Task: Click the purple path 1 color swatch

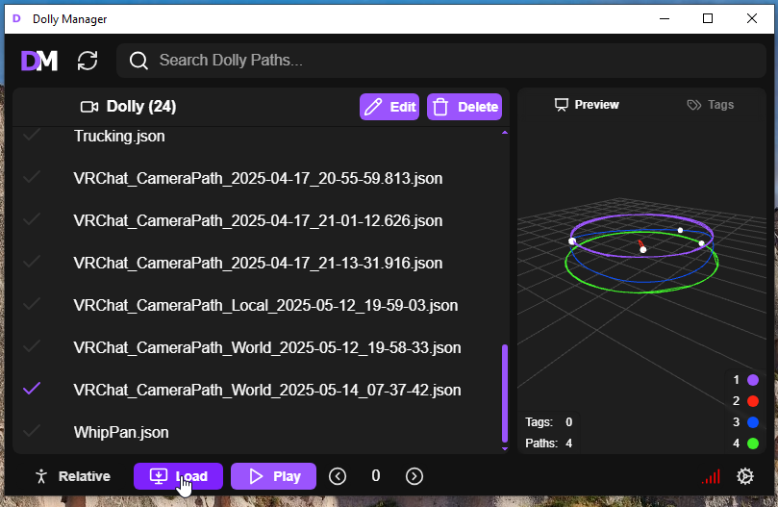Action: (x=753, y=380)
